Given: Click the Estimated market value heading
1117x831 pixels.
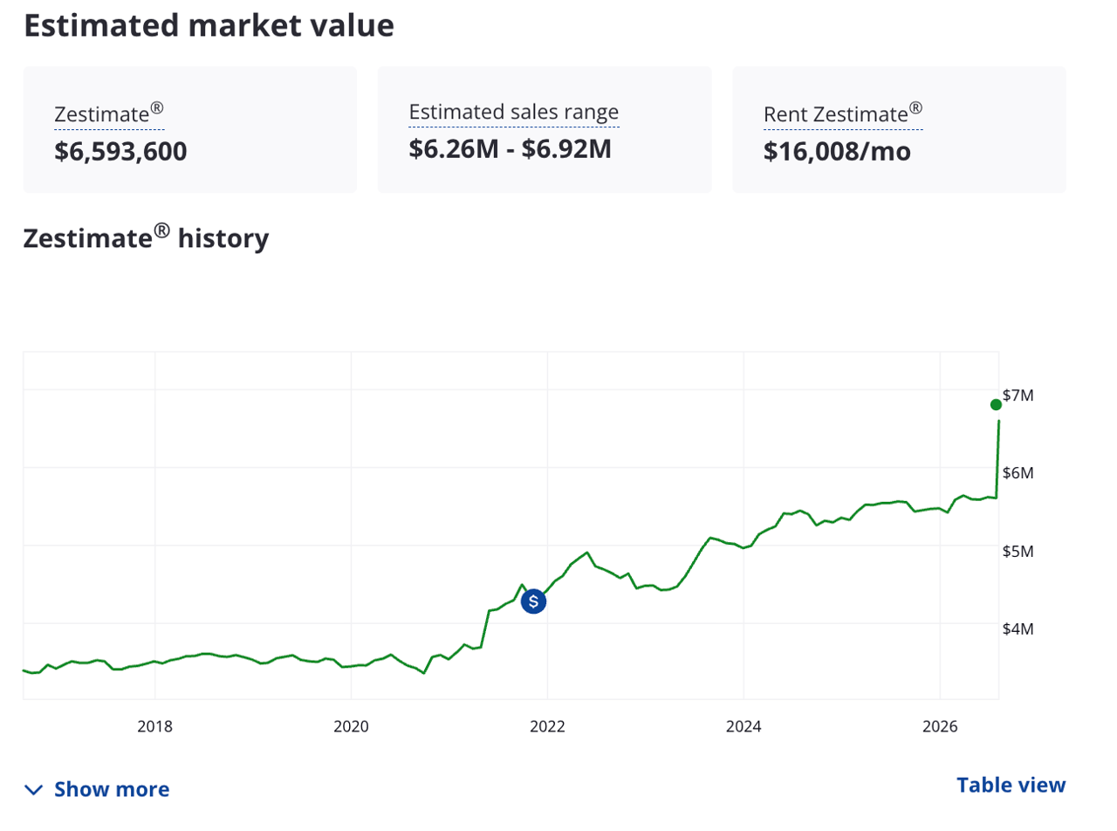Looking at the screenshot, I should click(209, 25).
